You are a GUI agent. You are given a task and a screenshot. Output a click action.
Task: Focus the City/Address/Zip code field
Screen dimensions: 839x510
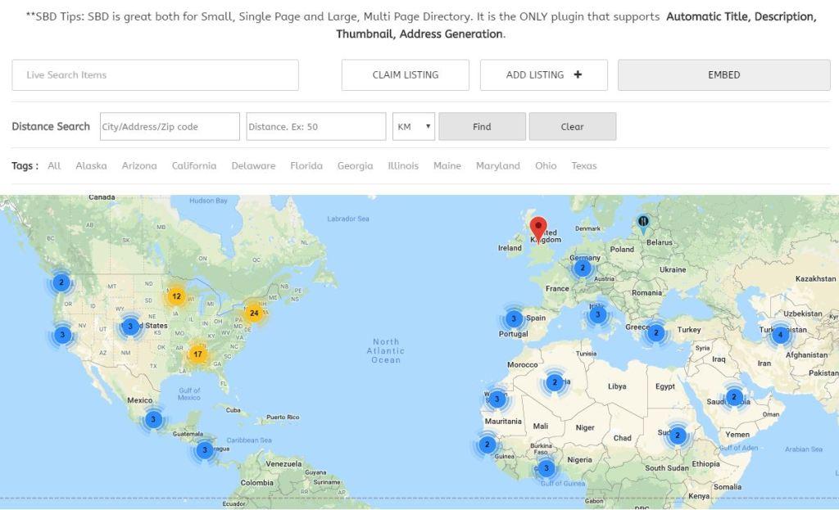(x=170, y=127)
